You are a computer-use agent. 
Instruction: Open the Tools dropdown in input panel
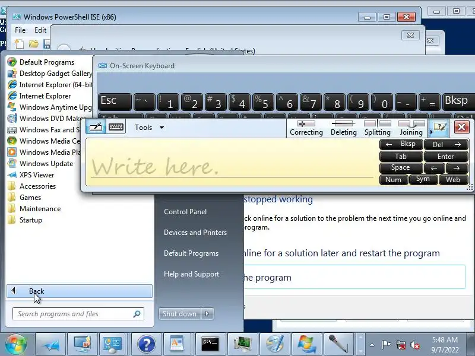[x=150, y=128]
